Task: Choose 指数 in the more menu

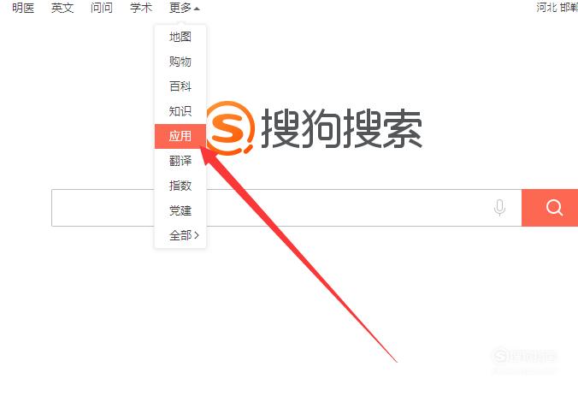Action: click(x=180, y=186)
